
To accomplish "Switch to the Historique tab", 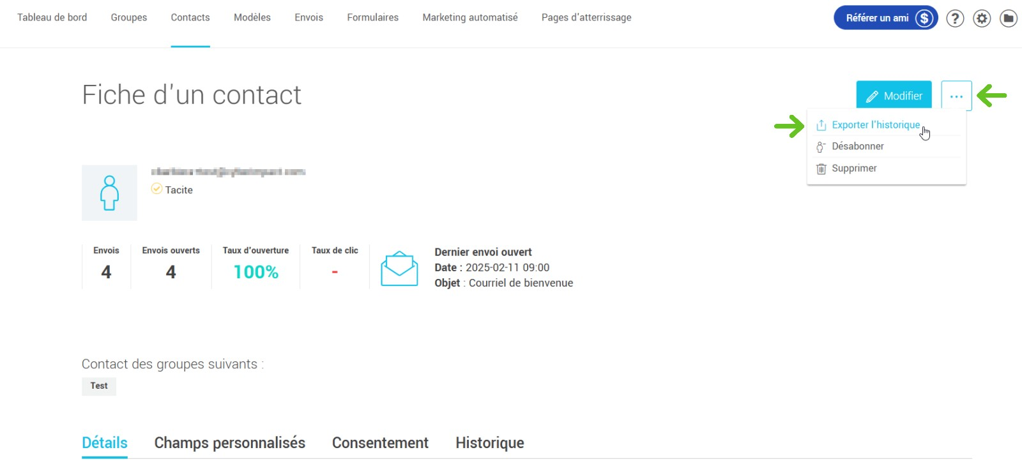I will pos(490,443).
